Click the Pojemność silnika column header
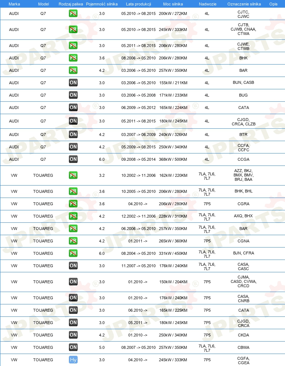 pos(102,4)
